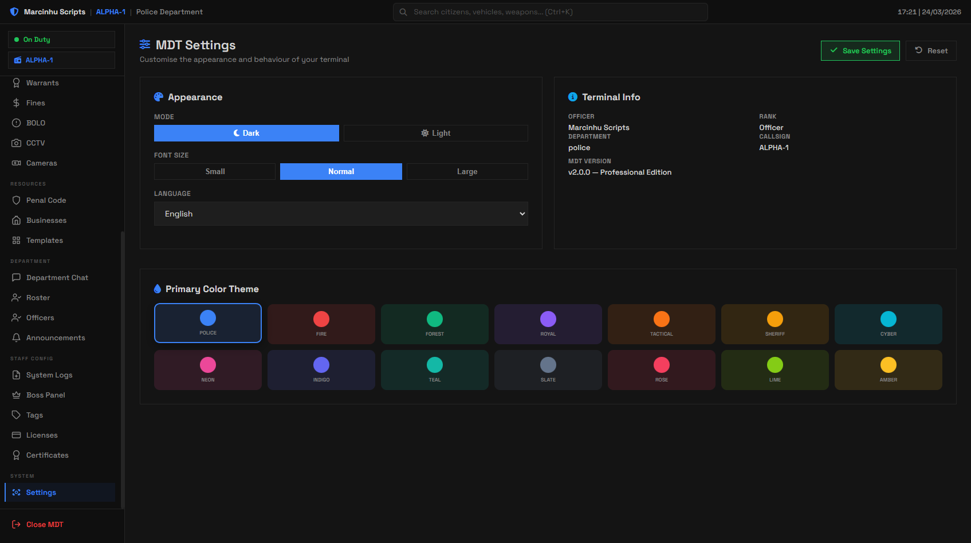The image size is (971, 543).
Task: Set font size to Large
Action: pyautogui.click(x=467, y=172)
